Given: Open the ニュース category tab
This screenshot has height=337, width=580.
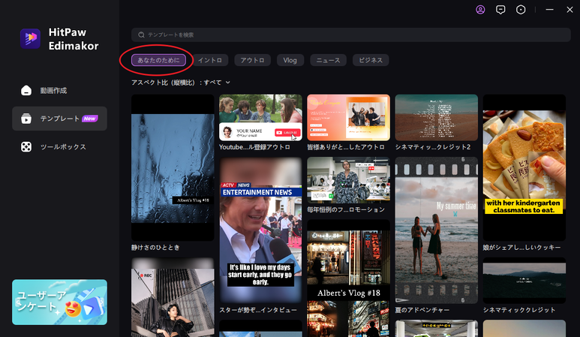Looking at the screenshot, I should (x=328, y=60).
